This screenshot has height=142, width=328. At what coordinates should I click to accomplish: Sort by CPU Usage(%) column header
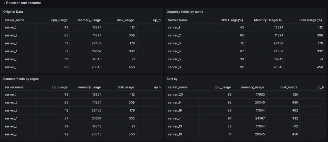click(232, 20)
